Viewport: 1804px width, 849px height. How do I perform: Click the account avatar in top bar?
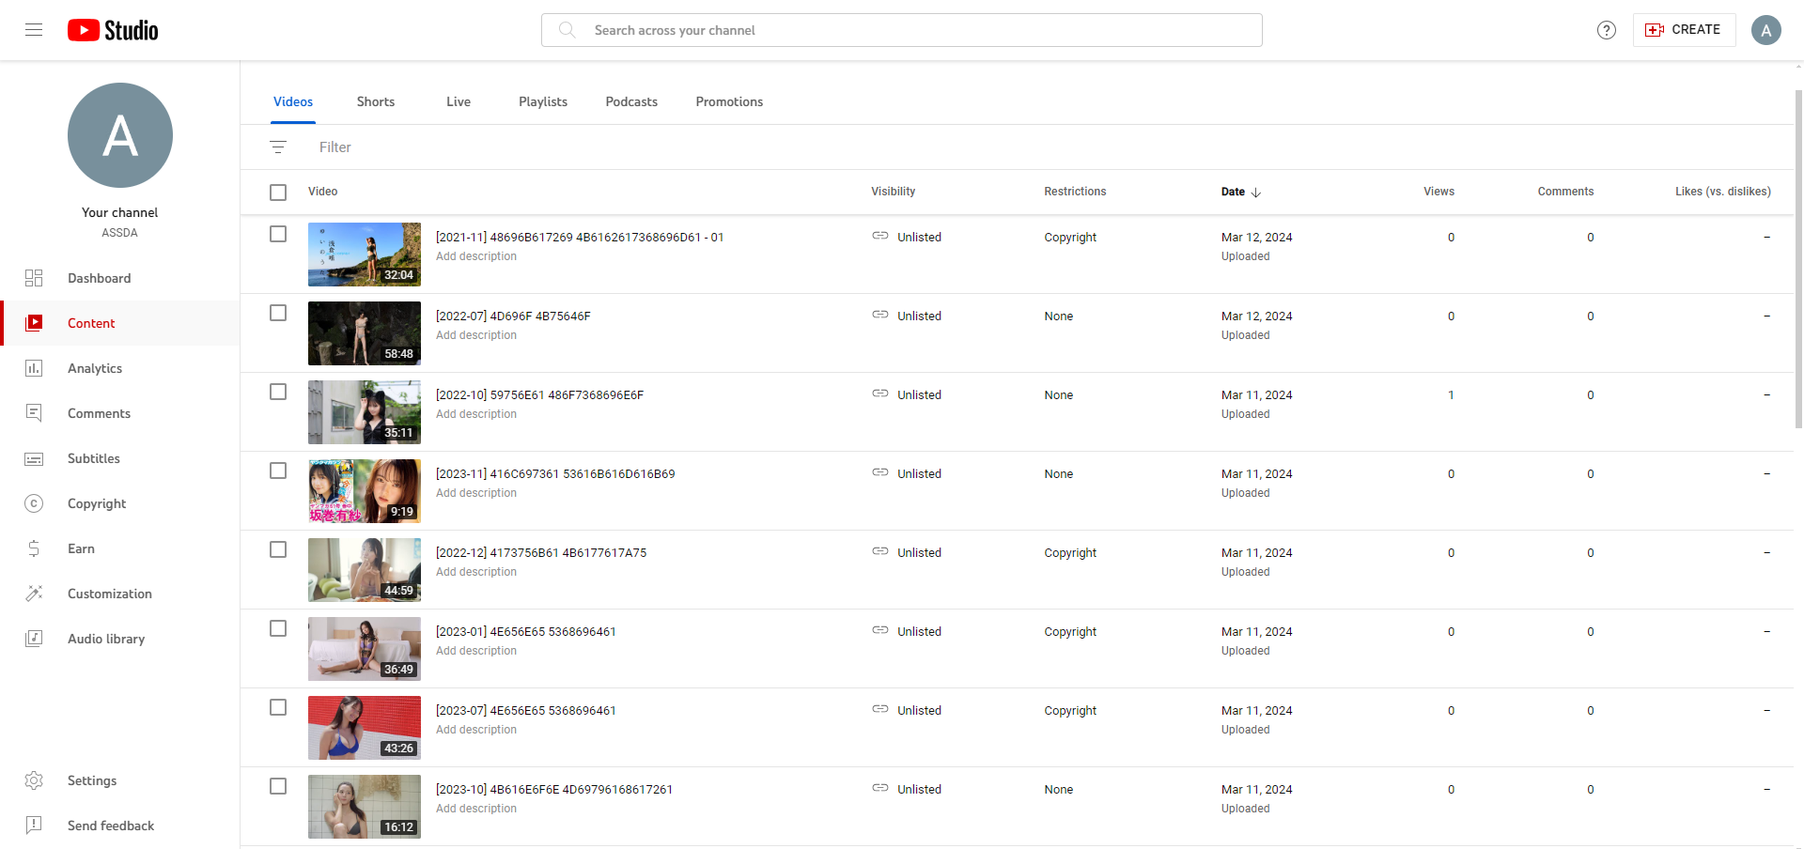pos(1765,30)
